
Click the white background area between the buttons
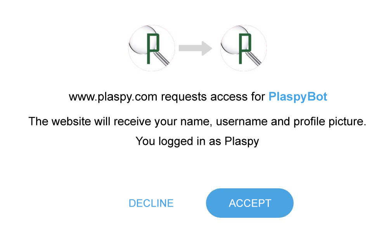pyautogui.click(x=190, y=203)
